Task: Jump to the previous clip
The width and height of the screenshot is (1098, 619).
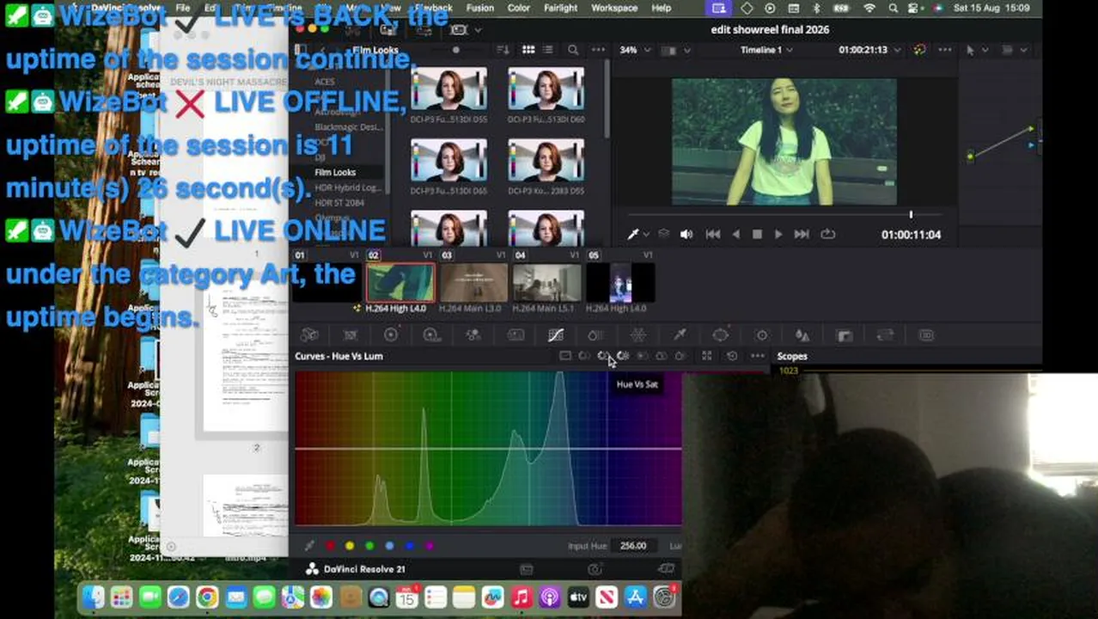Action: (x=713, y=234)
